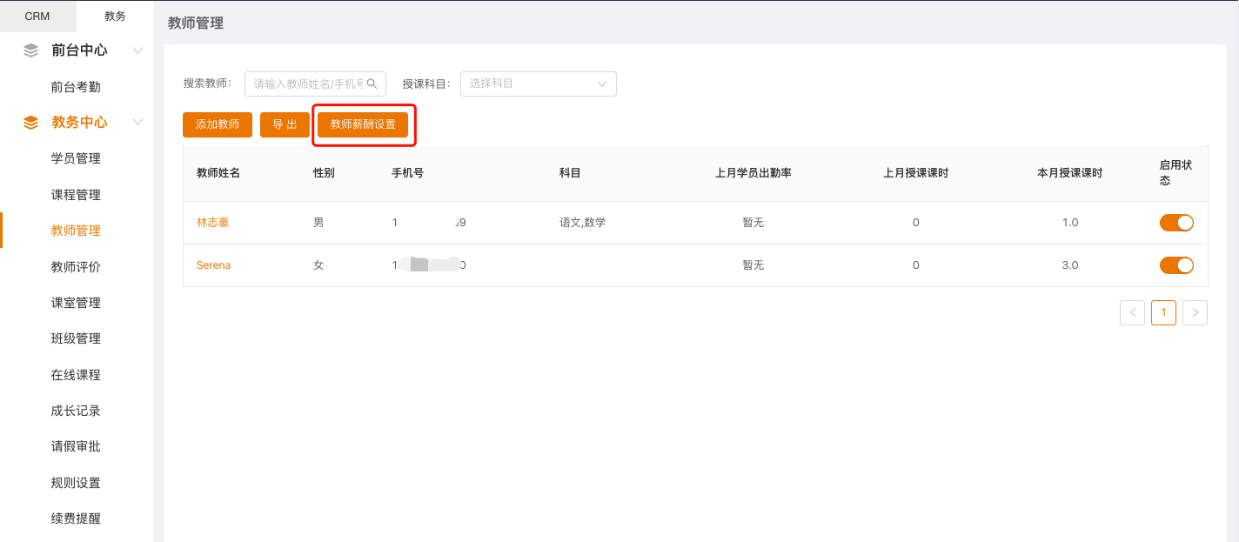Open 学员管理 in the sidebar
This screenshot has height=542, width=1239.
(x=76, y=158)
